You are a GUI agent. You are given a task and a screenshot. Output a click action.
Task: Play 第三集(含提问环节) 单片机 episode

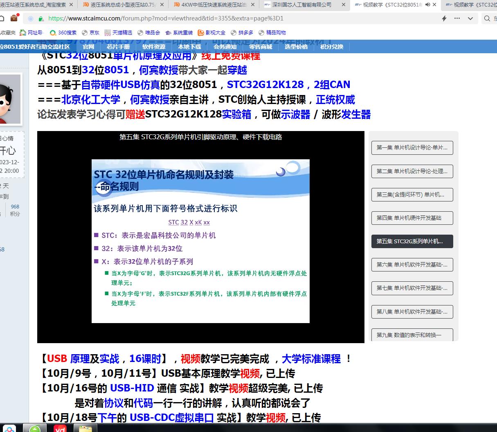(412, 195)
